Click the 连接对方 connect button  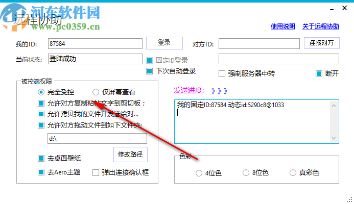321,43
